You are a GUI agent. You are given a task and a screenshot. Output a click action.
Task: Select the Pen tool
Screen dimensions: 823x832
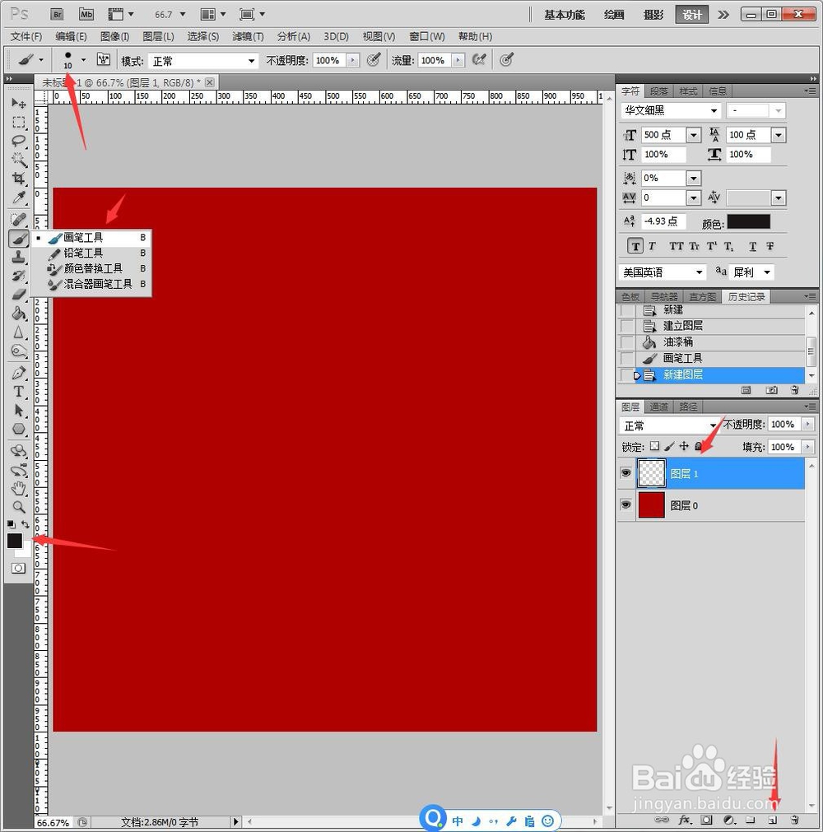click(19, 373)
